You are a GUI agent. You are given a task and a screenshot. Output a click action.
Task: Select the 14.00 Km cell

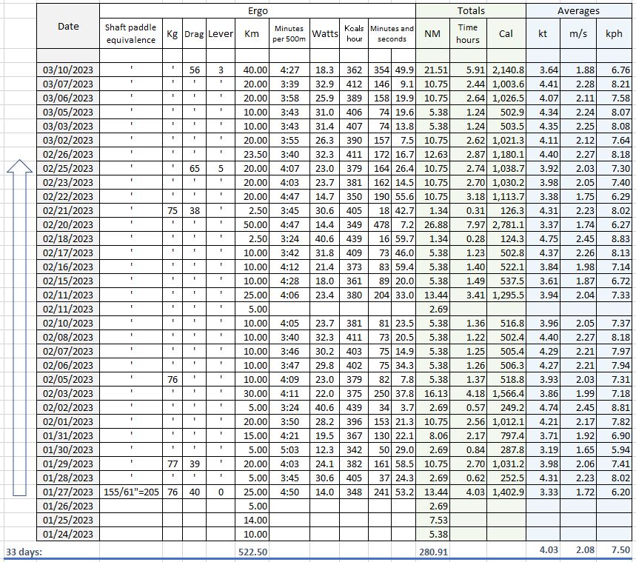[x=252, y=520]
